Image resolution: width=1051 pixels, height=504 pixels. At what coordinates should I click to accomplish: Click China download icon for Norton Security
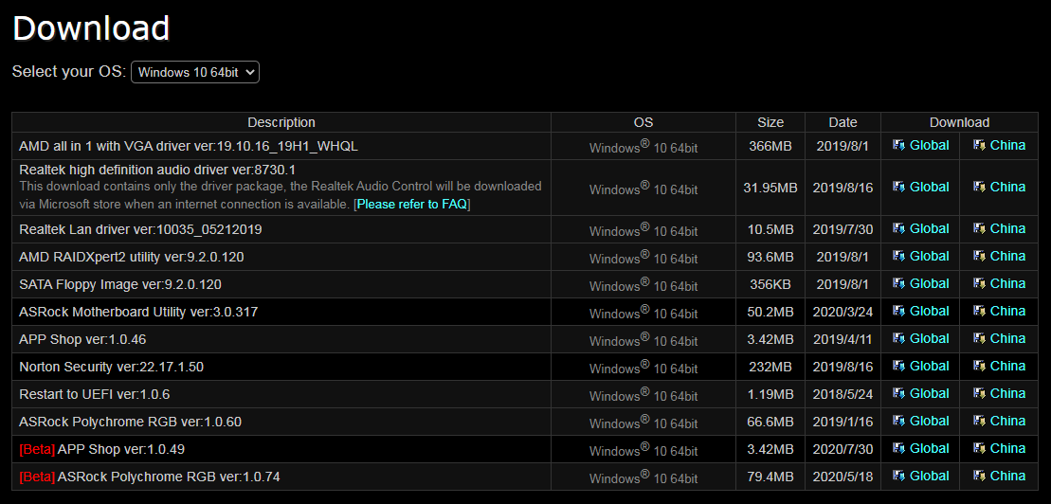point(979,367)
